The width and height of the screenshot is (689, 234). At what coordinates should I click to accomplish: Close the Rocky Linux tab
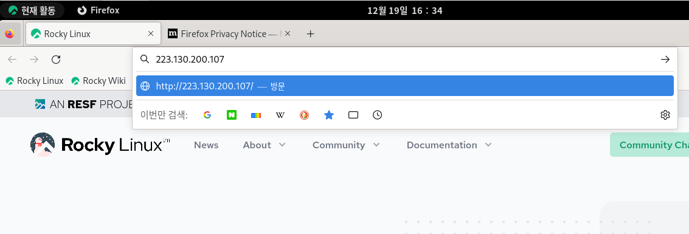coord(151,33)
